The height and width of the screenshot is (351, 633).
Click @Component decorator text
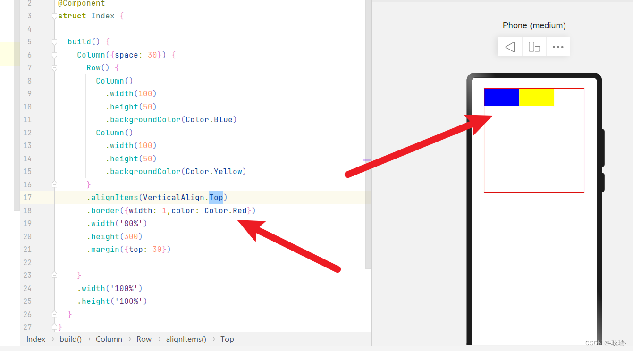point(82,4)
